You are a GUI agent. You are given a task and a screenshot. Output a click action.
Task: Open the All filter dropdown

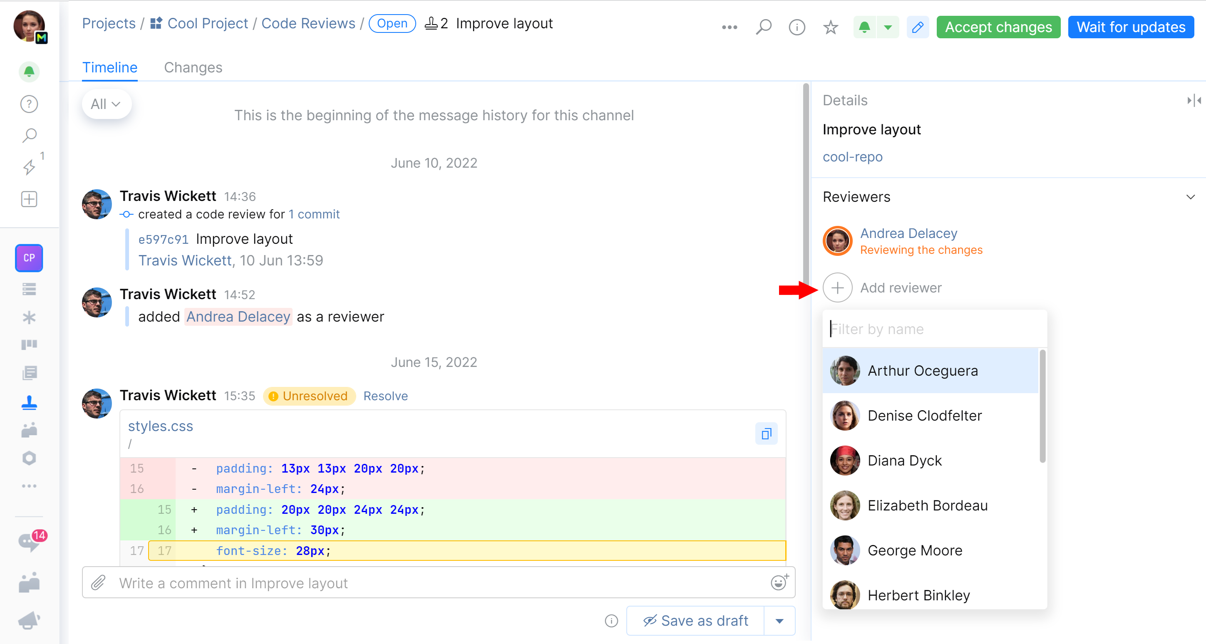(x=106, y=104)
